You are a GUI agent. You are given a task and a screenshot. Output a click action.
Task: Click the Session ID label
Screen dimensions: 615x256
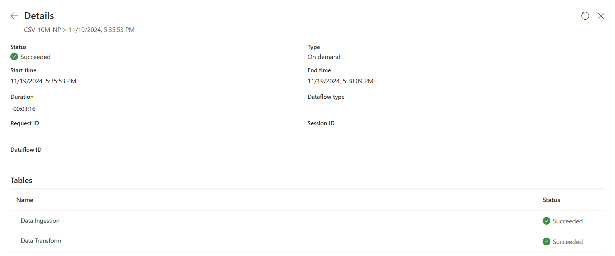[x=321, y=123]
